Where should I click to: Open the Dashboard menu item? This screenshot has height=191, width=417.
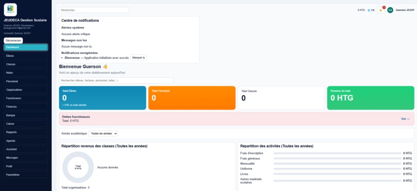(x=26, y=47)
